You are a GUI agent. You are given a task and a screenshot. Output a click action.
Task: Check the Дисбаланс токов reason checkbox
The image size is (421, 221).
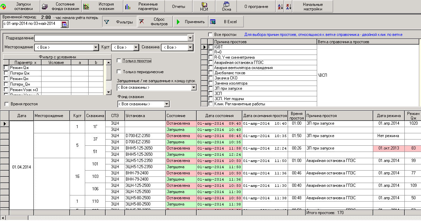(x=211, y=73)
